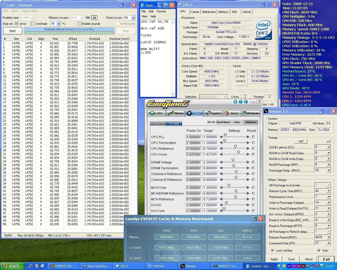Open the SPD tab in CPU-Z
This screenshot has height=270, width=337.
coord(234,12)
